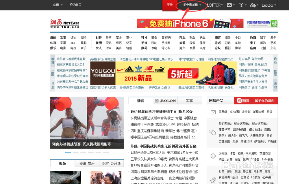This screenshot has height=184, width=289.
Task: Expand the BoBo dropdown arrow
Action: 275,5
